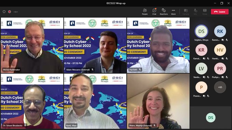
Task: Click the Snijders, Dhoya name text
Action: [x=201, y=40]
